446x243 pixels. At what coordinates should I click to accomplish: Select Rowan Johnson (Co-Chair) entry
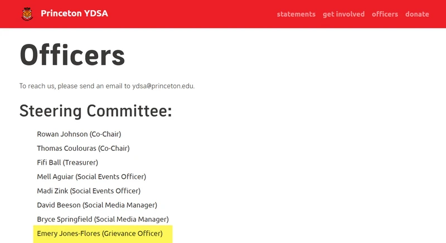point(79,134)
